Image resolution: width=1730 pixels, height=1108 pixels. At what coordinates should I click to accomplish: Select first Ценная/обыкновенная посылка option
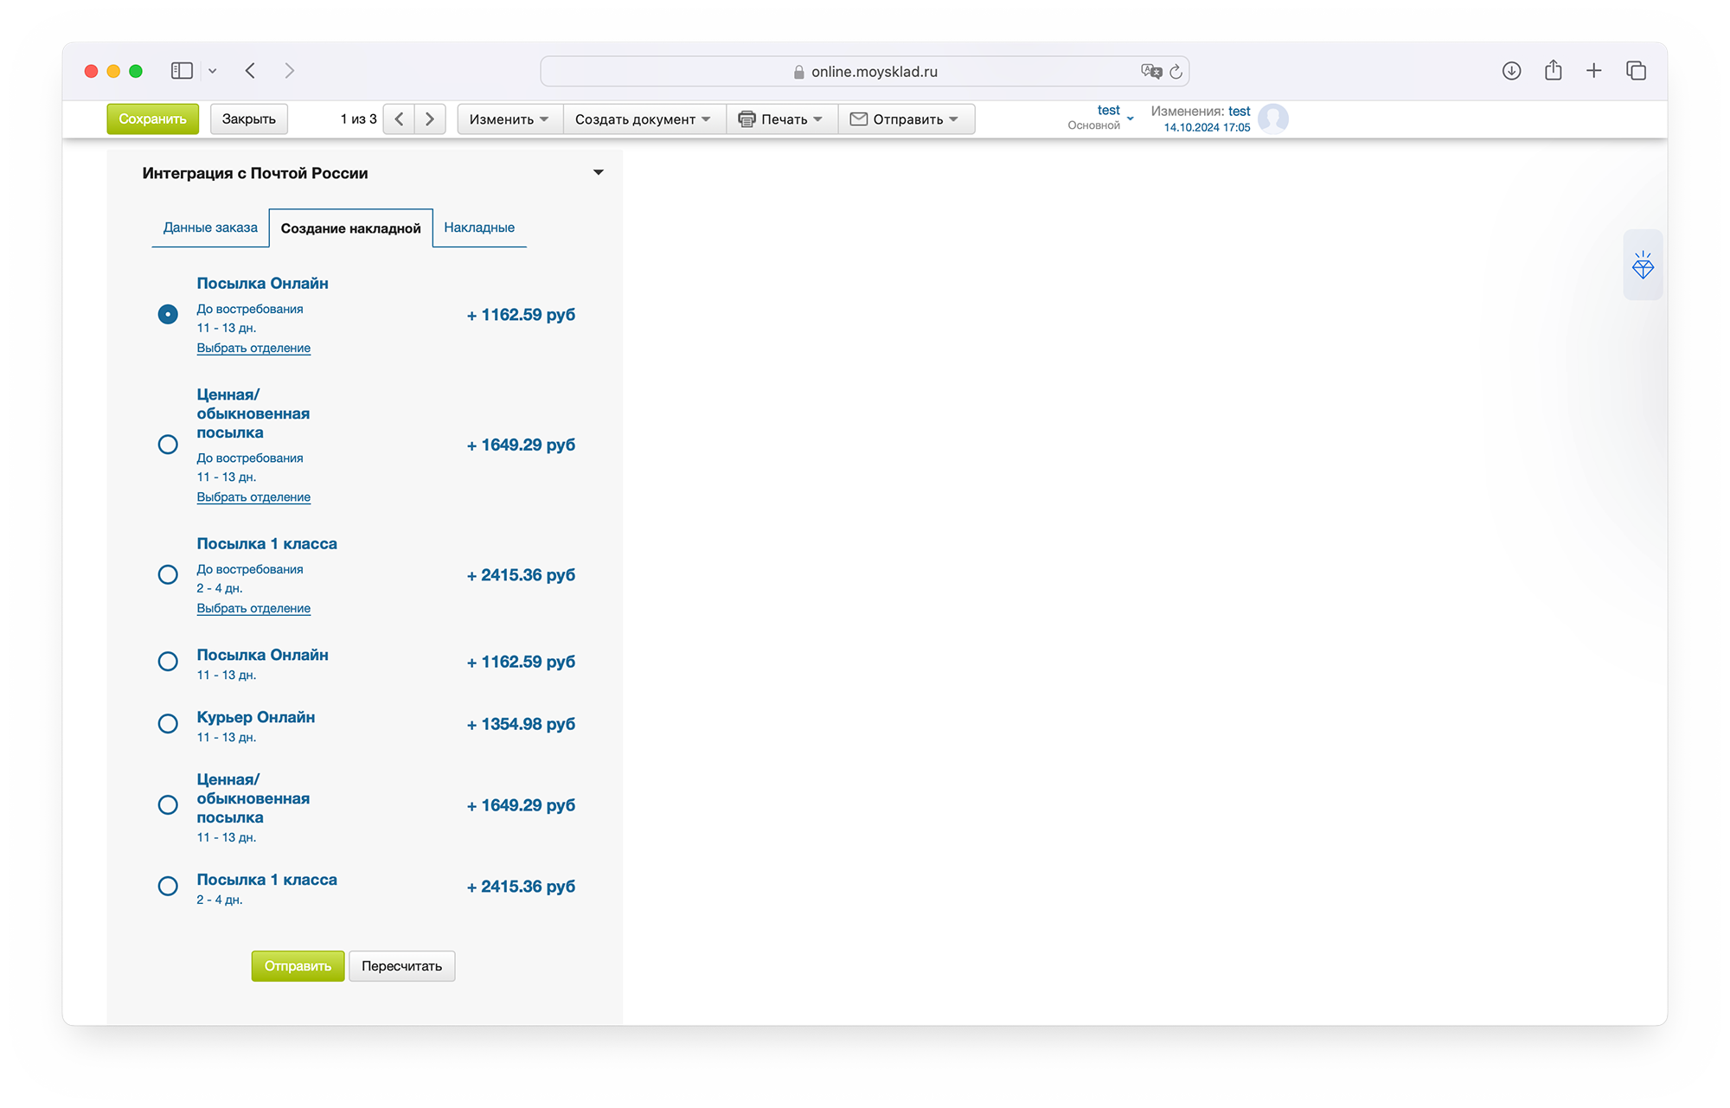[x=168, y=445]
